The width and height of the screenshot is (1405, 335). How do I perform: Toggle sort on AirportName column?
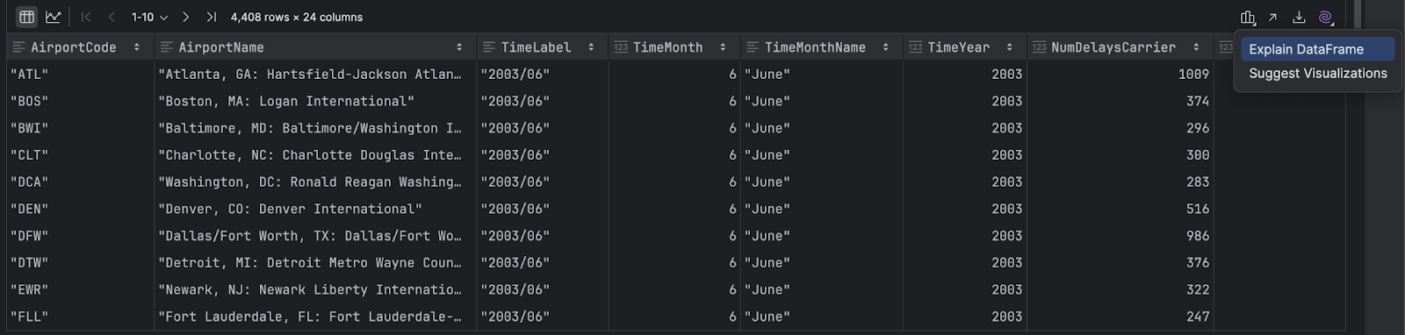point(459,47)
